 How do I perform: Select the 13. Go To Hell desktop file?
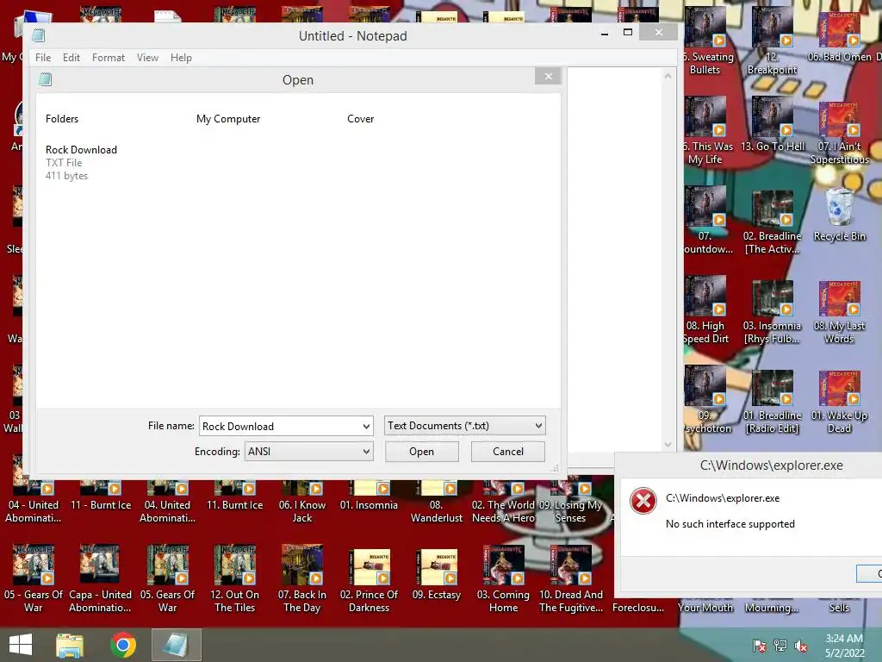point(773,125)
